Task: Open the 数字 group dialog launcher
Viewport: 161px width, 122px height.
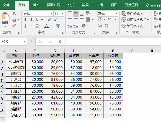Action: click(x=117, y=33)
